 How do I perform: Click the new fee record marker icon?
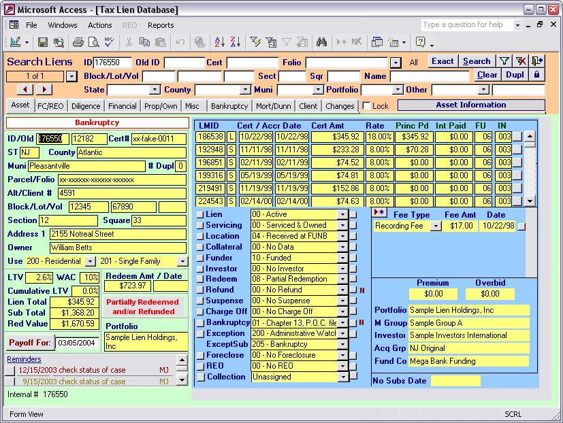coord(379,212)
